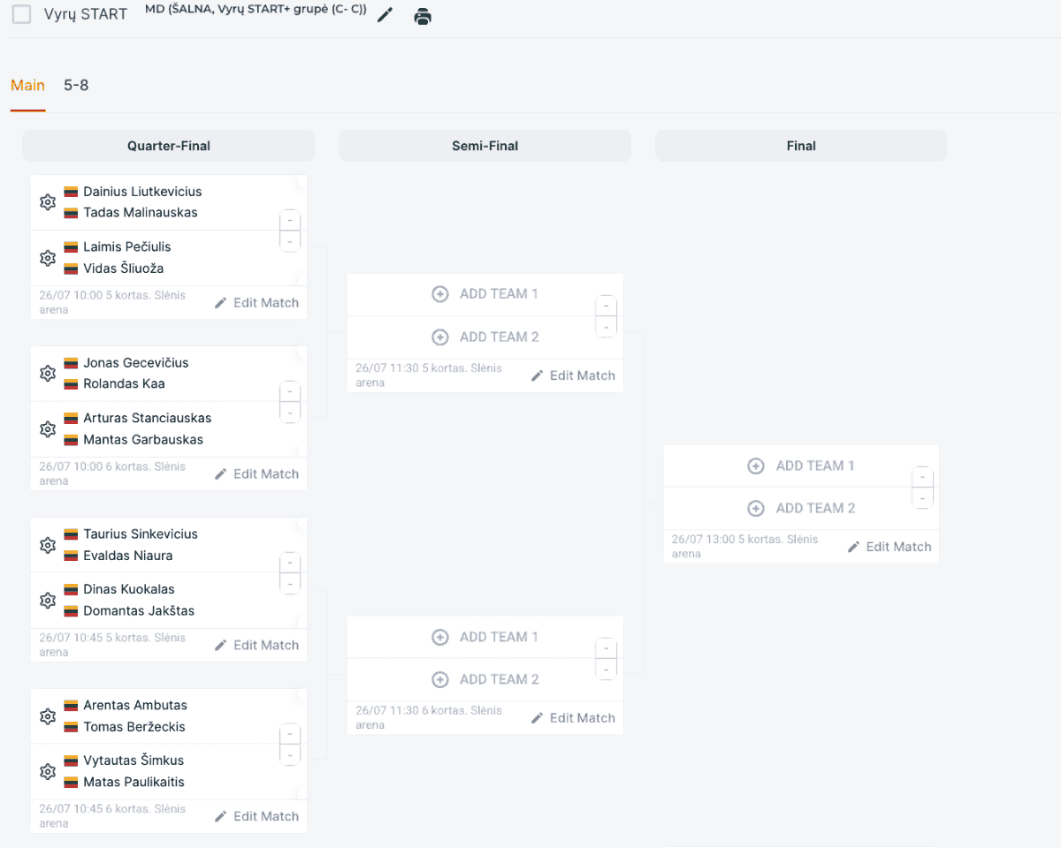Add Team 1 in the lower semi-final
The height and width of the screenshot is (848, 1061).
(x=485, y=637)
